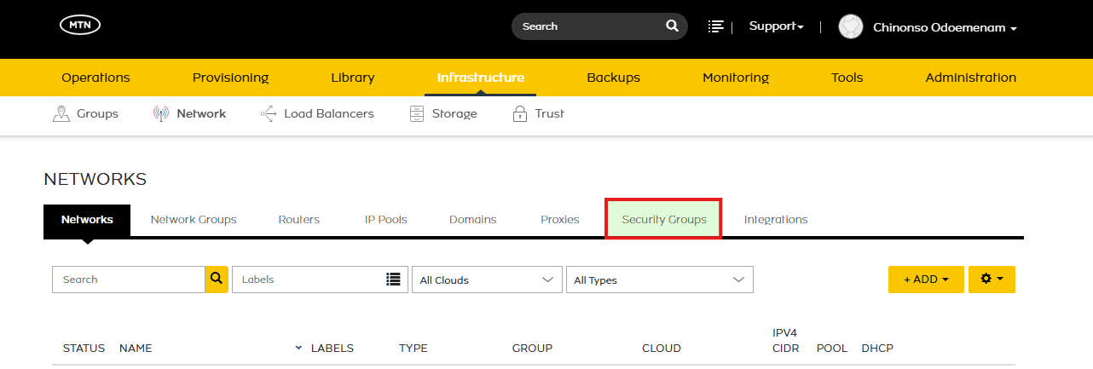
Task: Click the DHCP column header
Action: (x=877, y=349)
